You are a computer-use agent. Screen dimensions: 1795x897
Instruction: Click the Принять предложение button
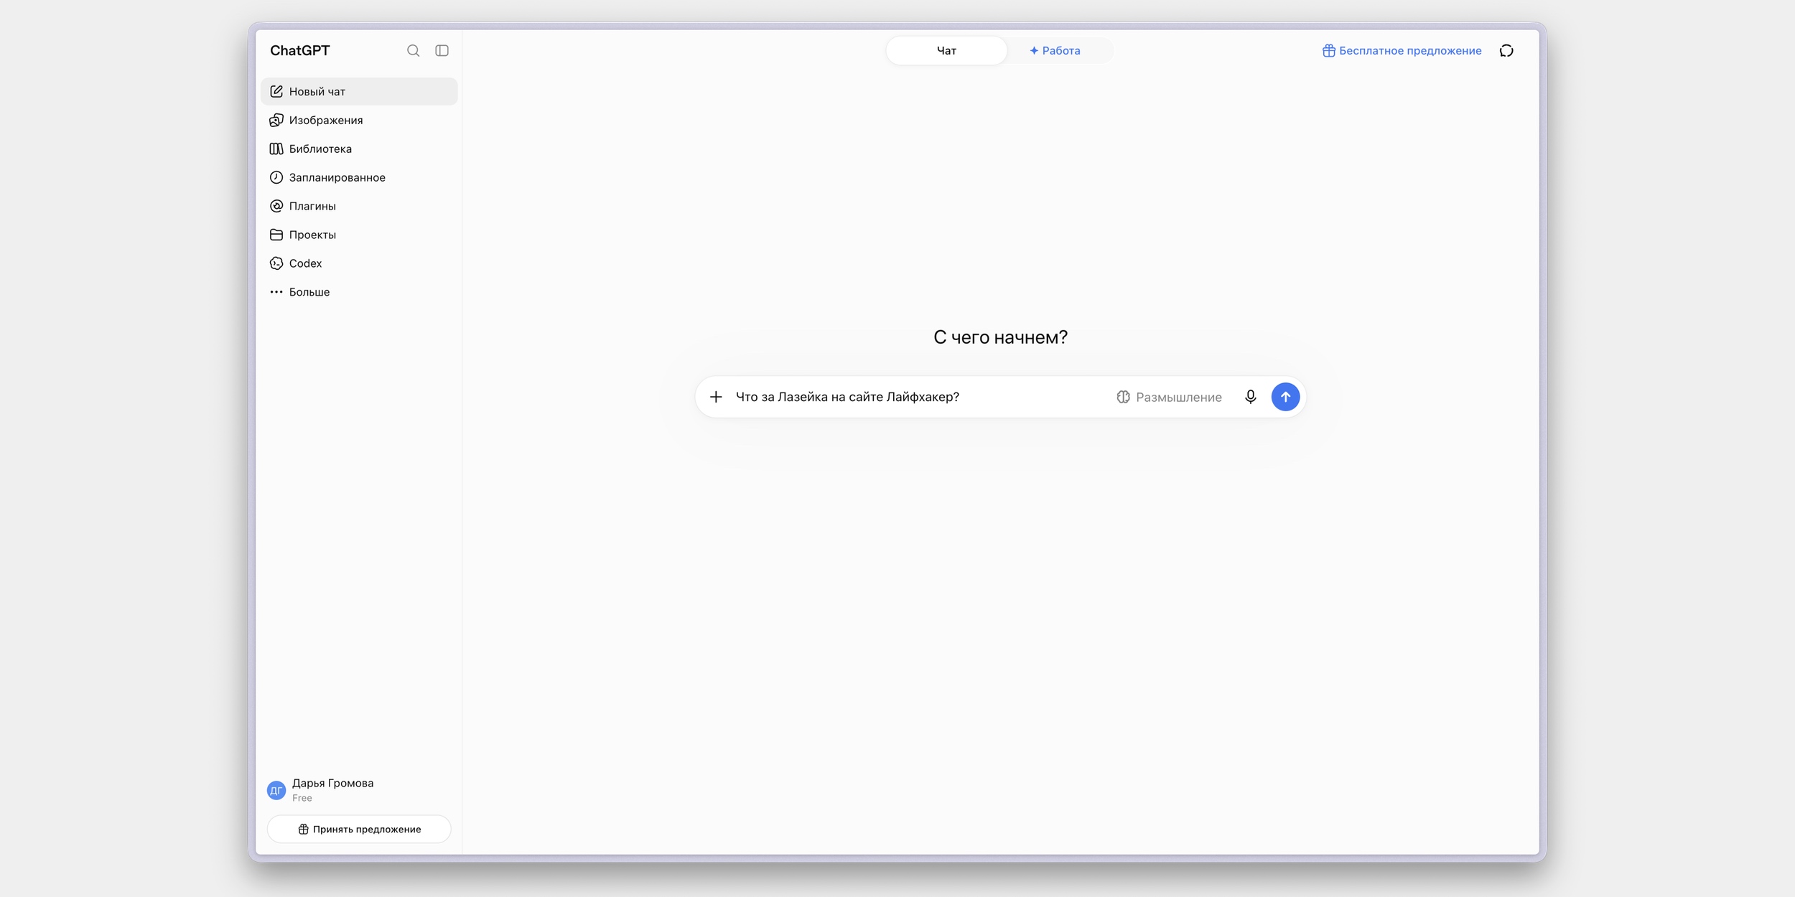coord(359,829)
